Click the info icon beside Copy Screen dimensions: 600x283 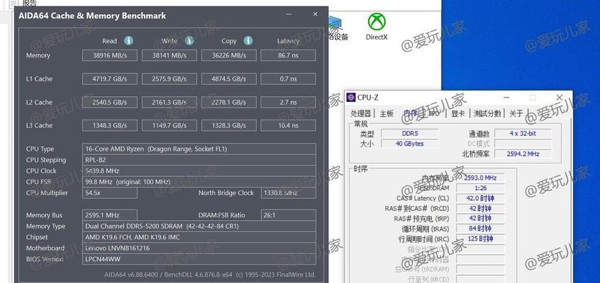248,40
